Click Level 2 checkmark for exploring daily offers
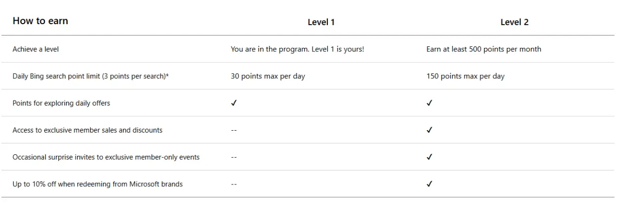The height and width of the screenshot is (214, 632). pyautogui.click(x=430, y=103)
